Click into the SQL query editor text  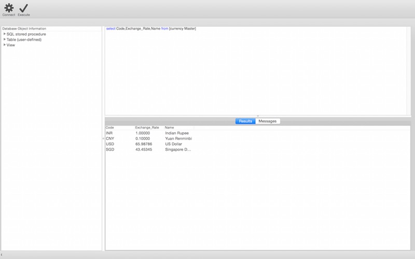(x=151, y=28)
